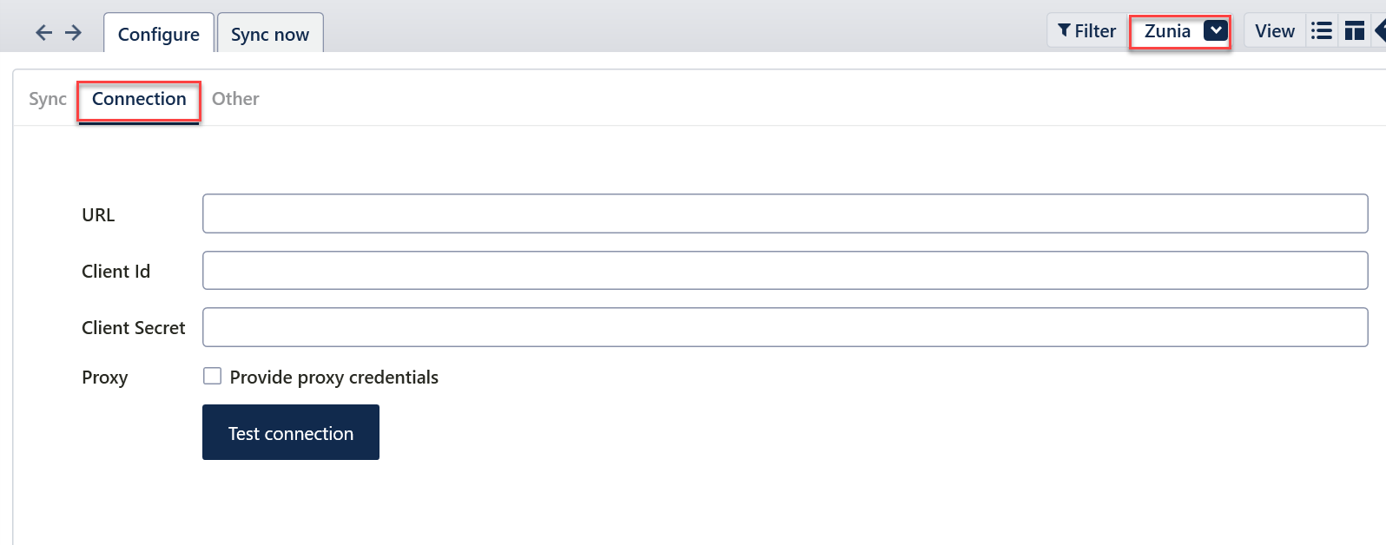Switch to the Sync sub-tab
Viewport: 1386px width, 545px height.
coord(48,99)
